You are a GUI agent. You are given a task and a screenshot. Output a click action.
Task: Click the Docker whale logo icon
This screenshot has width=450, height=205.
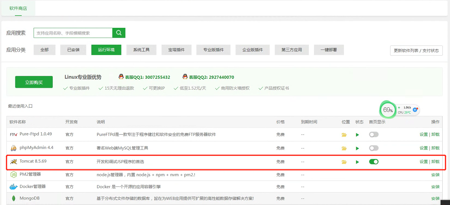coord(14,187)
